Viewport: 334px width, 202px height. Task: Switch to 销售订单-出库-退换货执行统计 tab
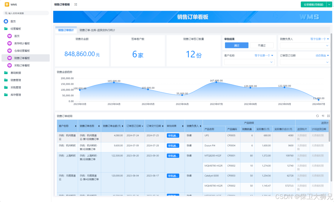pos(97,30)
